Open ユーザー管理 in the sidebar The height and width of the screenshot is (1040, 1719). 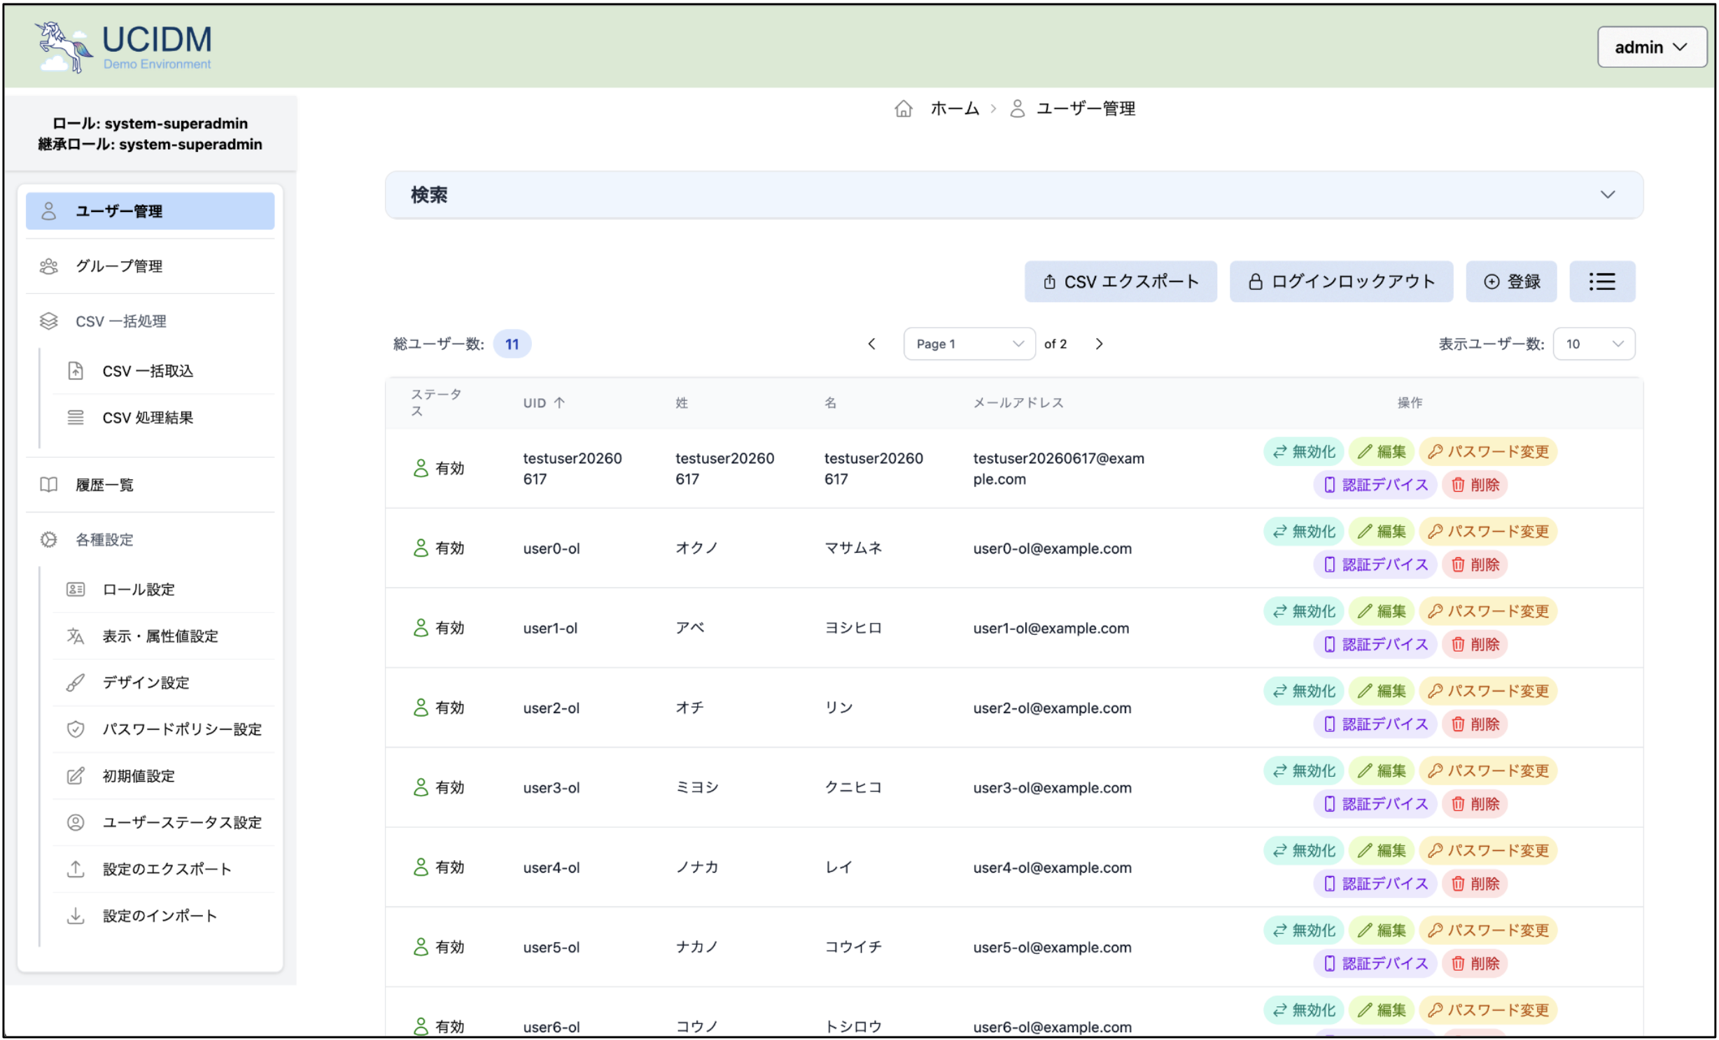(150, 211)
